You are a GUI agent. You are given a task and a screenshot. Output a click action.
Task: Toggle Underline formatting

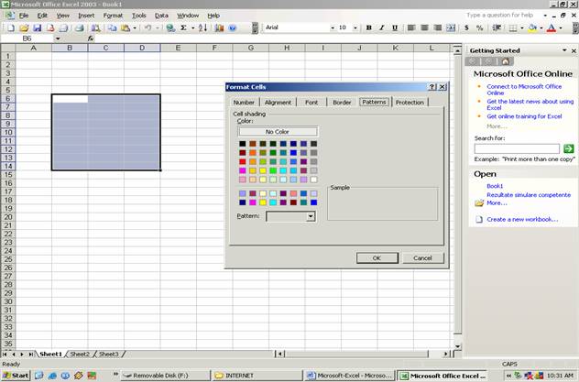(x=395, y=27)
